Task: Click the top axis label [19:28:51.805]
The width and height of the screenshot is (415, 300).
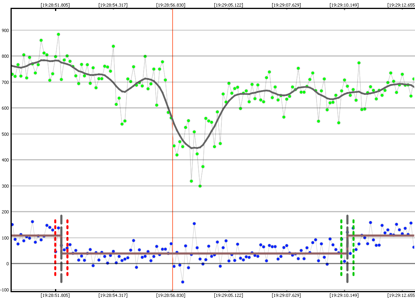Action: tap(55, 5)
